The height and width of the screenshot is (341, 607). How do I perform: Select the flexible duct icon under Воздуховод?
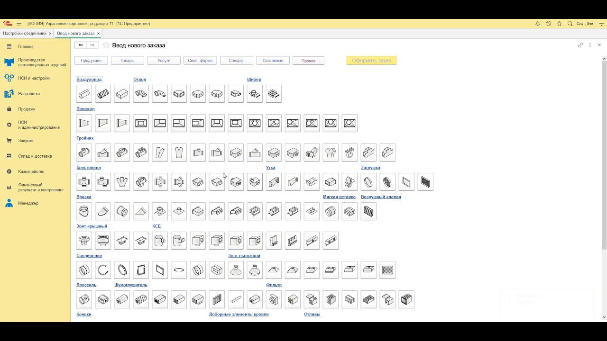(x=103, y=94)
